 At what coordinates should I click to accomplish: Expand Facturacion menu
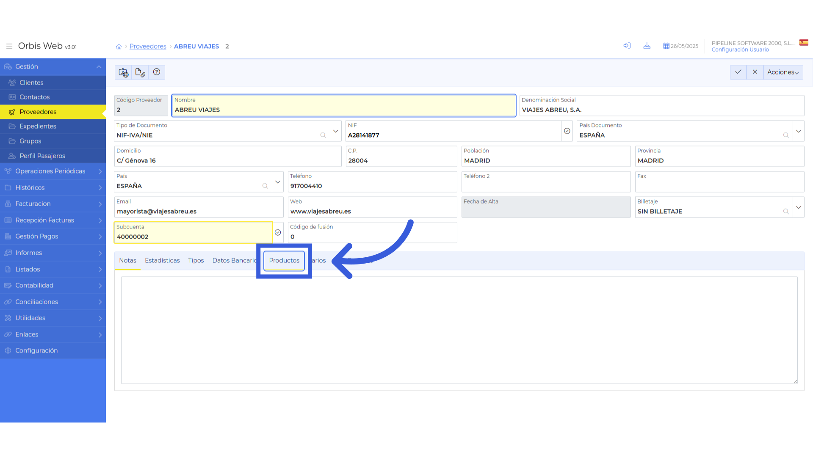[53, 204]
